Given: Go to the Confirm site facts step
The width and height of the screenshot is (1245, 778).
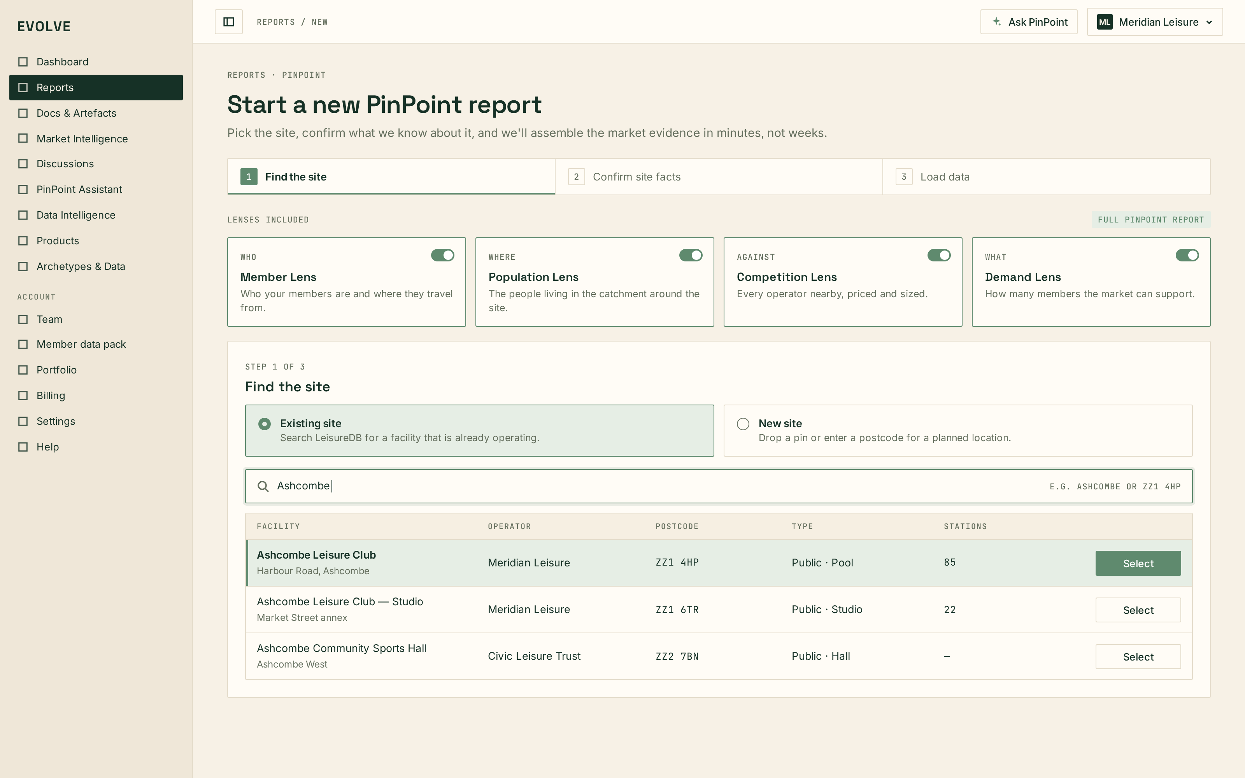Looking at the screenshot, I should coord(719,177).
